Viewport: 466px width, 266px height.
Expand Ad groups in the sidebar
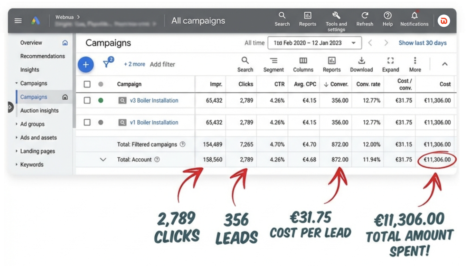[x=17, y=124]
